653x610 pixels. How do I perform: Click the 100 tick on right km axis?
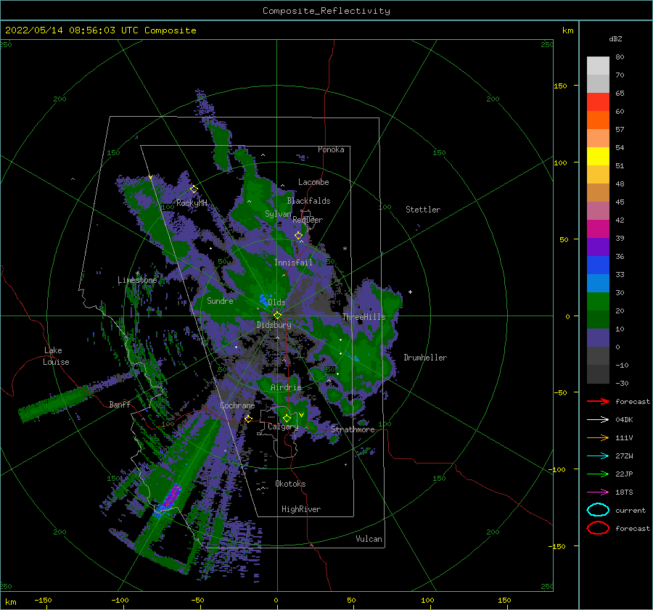tap(560, 162)
